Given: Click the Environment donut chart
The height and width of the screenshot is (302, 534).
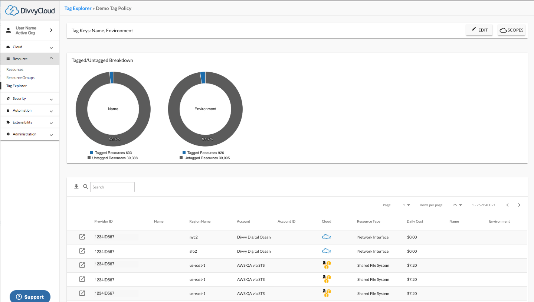Looking at the screenshot, I should 205,109.
